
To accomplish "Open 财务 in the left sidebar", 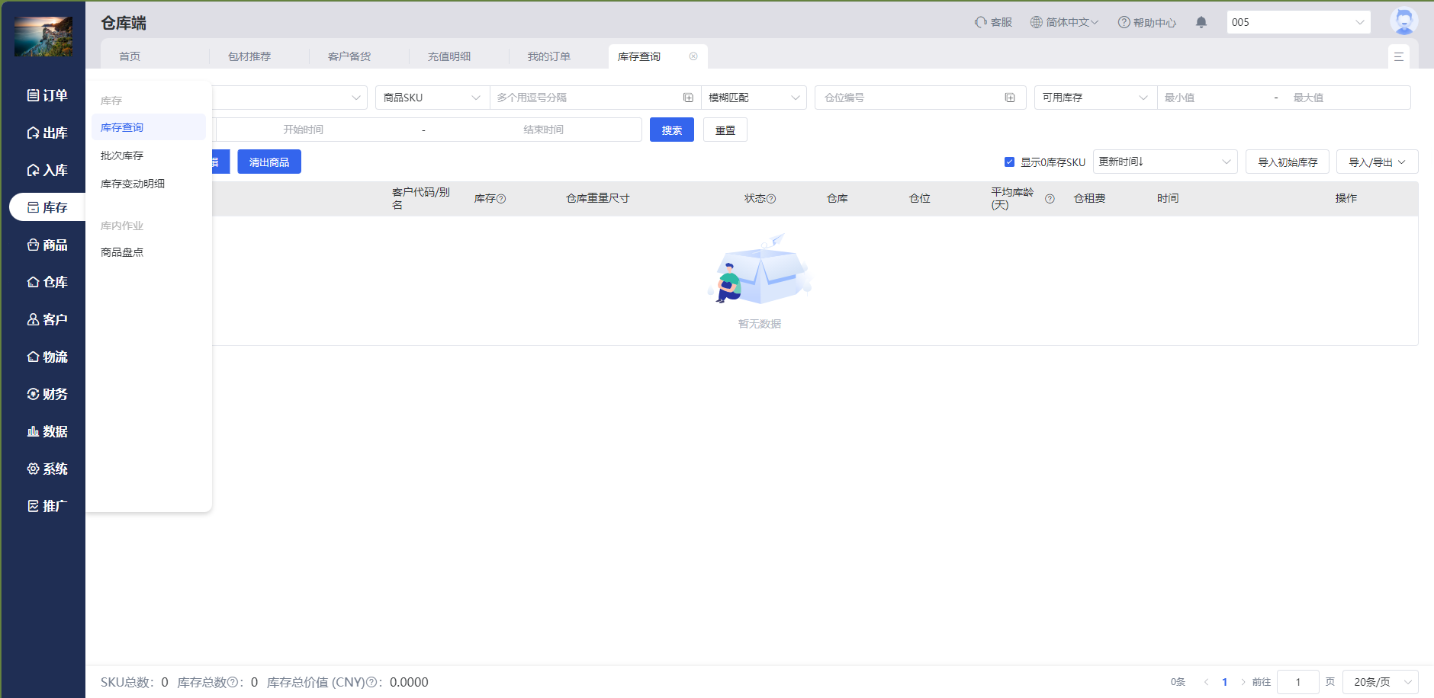I will click(47, 394).
